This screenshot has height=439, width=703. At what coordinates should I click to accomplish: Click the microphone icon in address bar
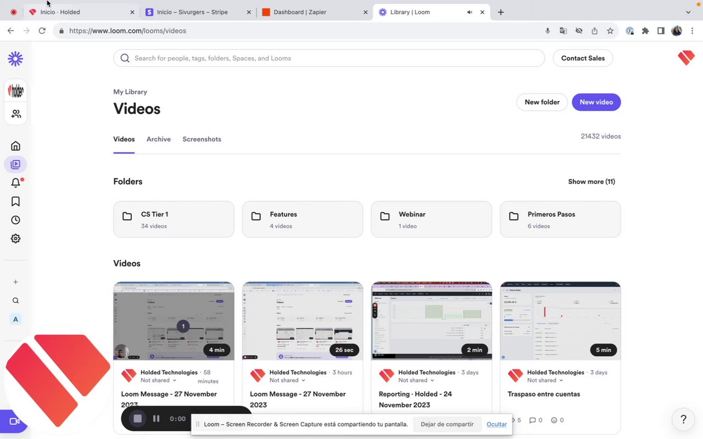pyautogui.click(x=548, y=31)
